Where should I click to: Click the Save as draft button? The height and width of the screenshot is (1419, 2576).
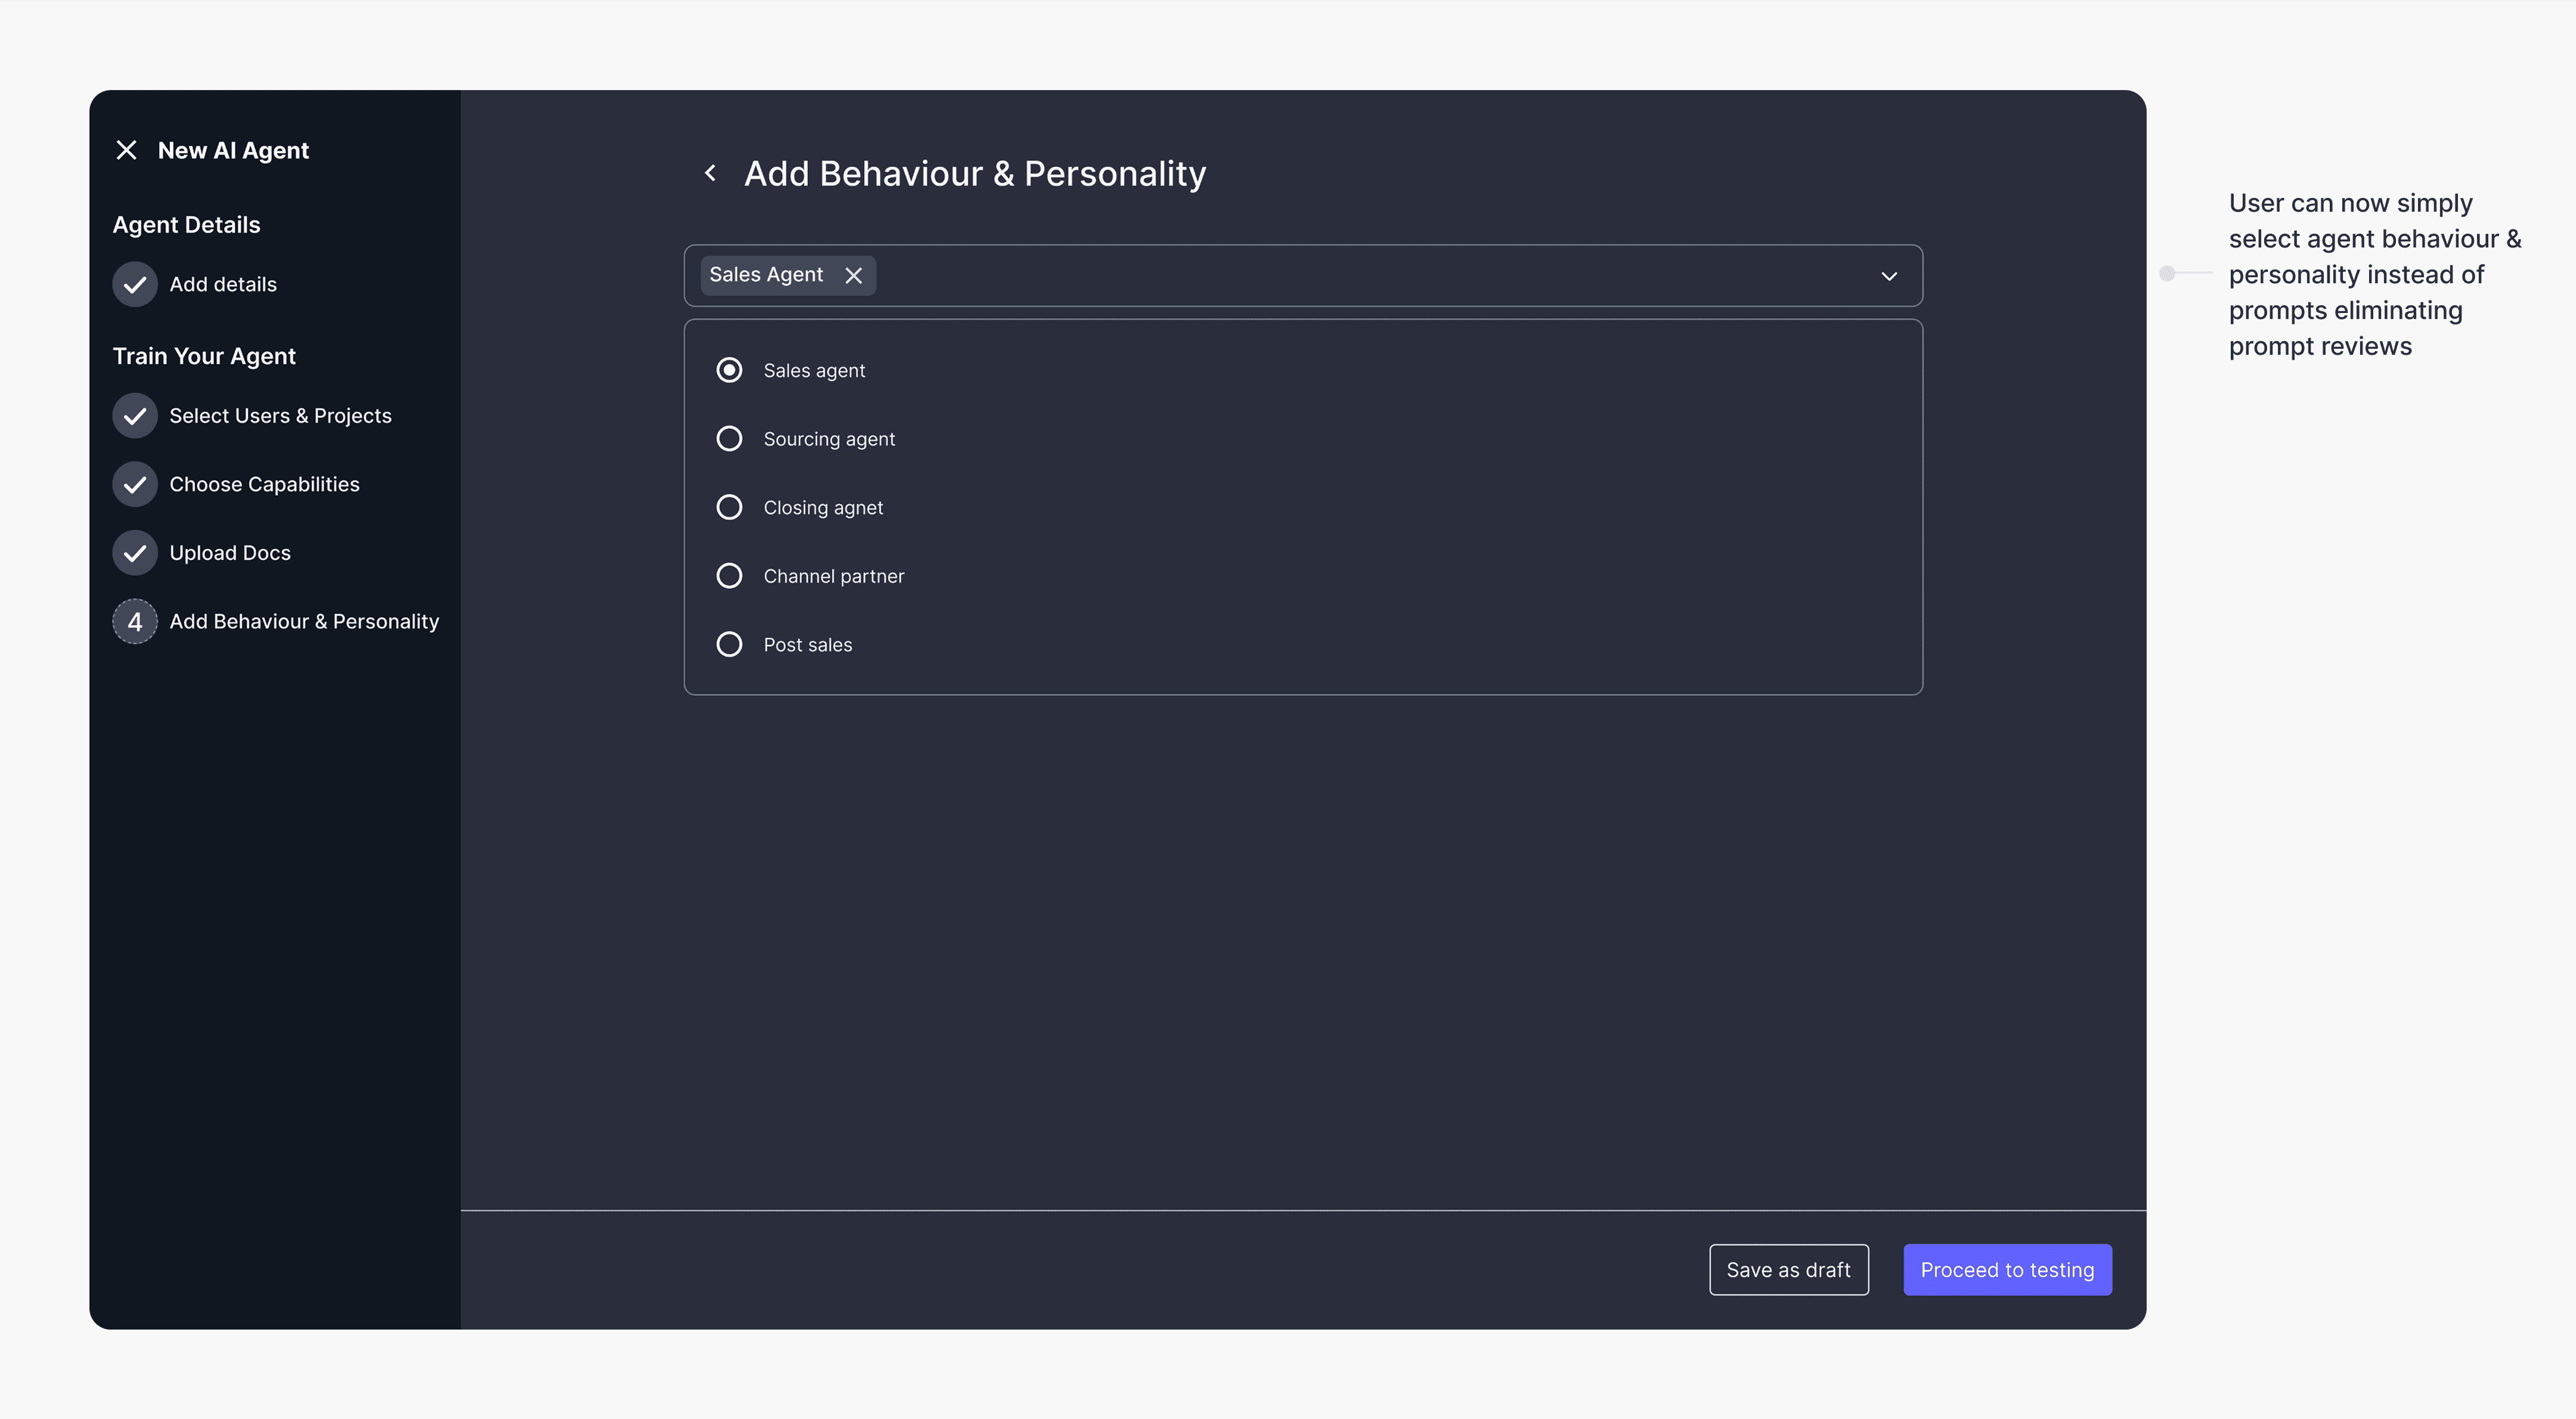point(1788,1270)
